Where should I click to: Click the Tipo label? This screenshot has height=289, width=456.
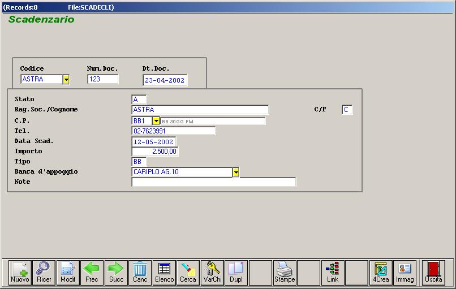pos(23,161)
